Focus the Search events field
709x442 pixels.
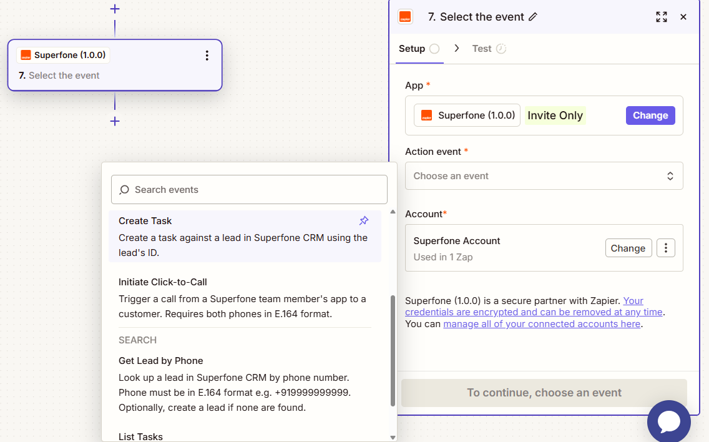[249, 190]
